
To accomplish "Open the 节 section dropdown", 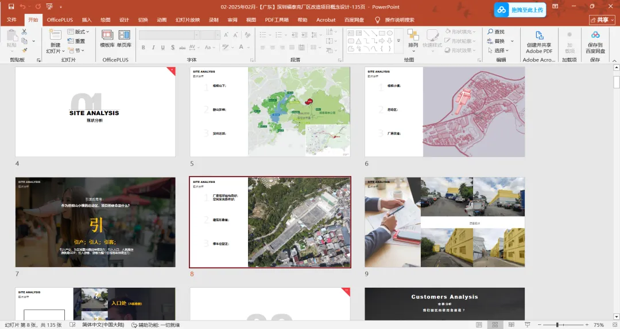I will [x=76, y=50].
